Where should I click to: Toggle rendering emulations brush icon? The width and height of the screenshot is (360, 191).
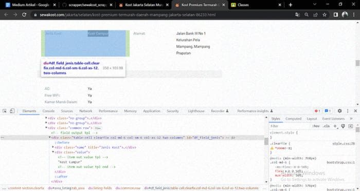coord(343,126)
